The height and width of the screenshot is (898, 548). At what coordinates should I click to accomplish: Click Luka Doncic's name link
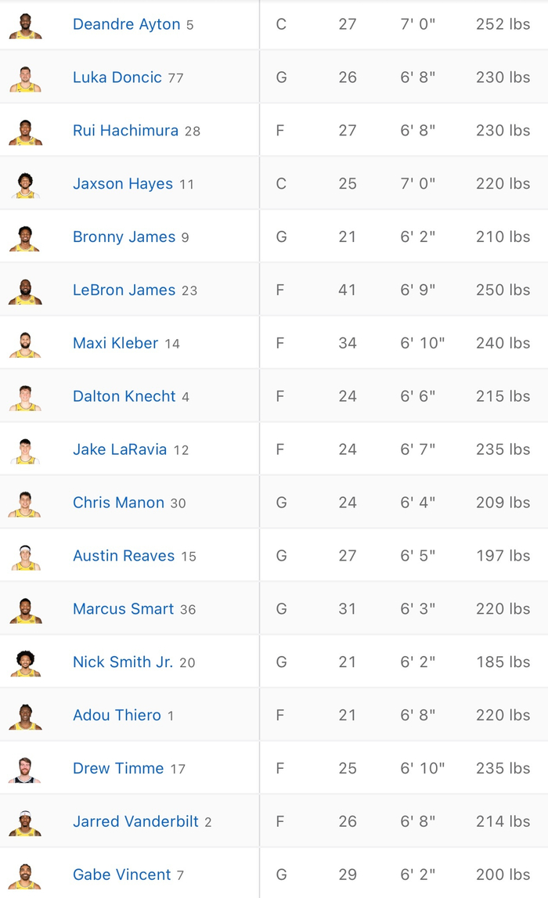(117, 78)
